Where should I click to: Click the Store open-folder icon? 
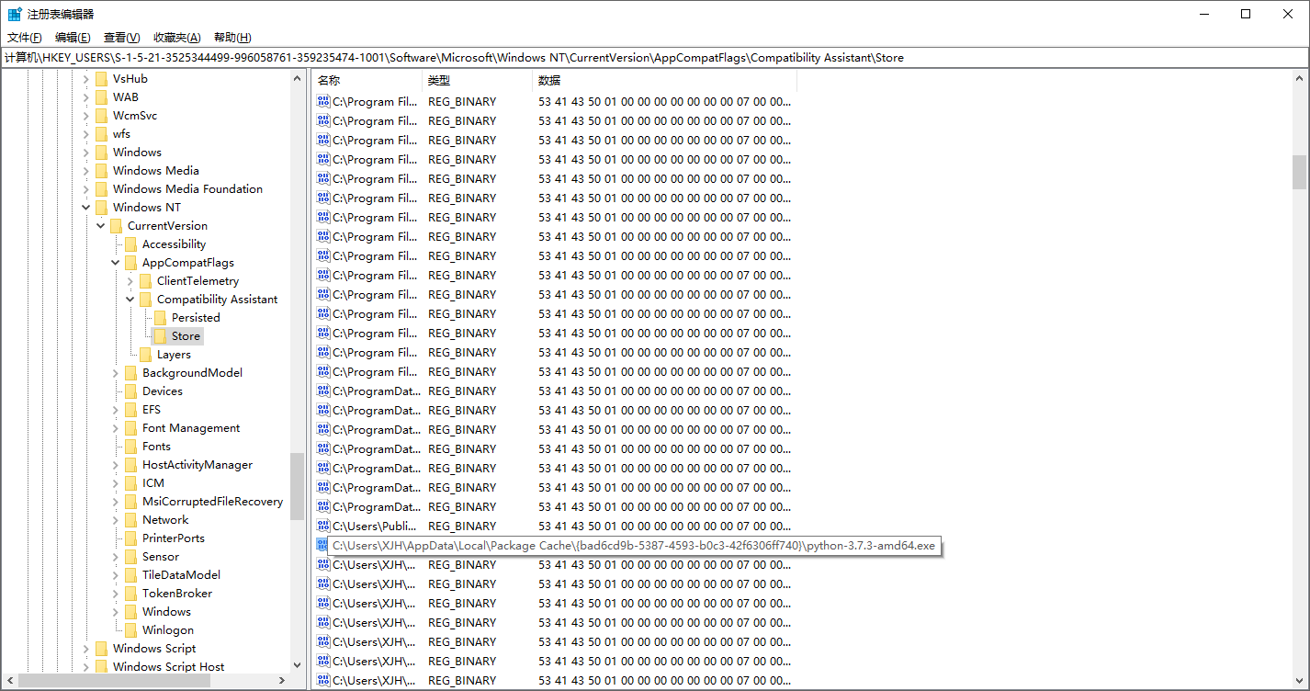(160, 336)
